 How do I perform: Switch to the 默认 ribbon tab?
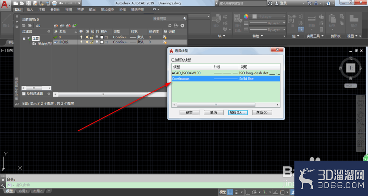pyautogui.click(x=18, y=10)
